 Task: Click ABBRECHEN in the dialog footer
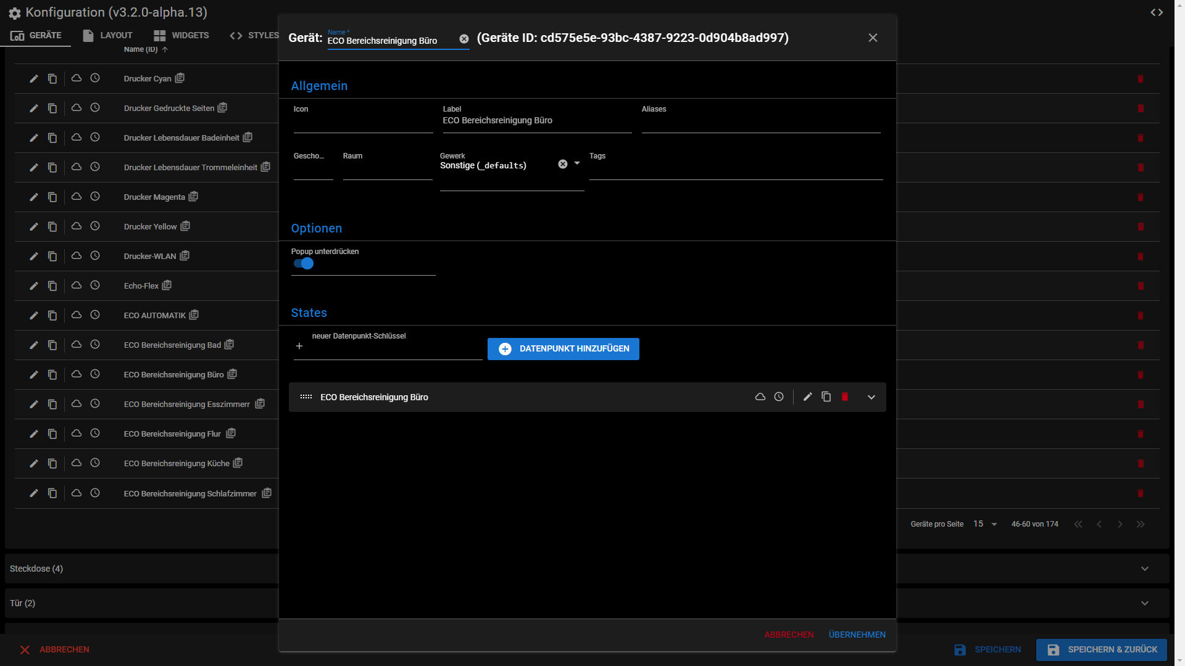(789, 635)
